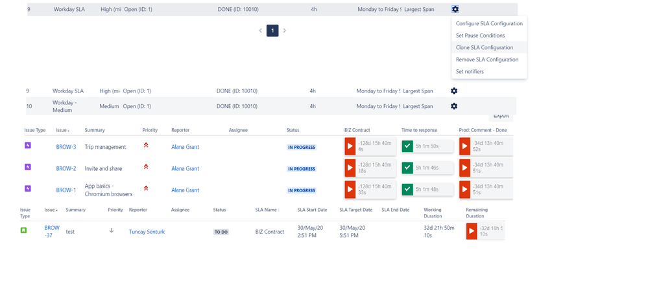Click the purple epic icon beside BROW-3

pyautogui.click(x=28, y=145)
